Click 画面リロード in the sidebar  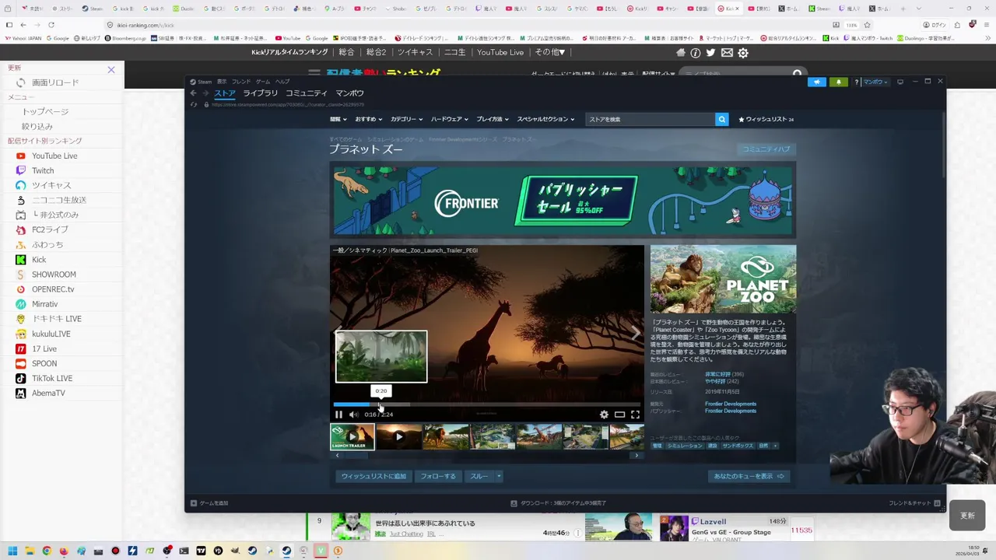pos(55,82)
